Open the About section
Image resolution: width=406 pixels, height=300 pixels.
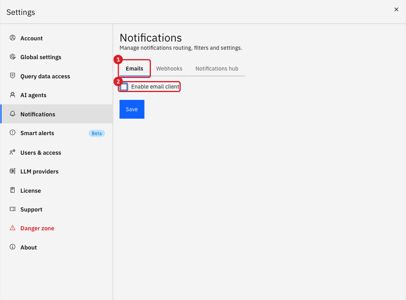[x=57, y=248]
